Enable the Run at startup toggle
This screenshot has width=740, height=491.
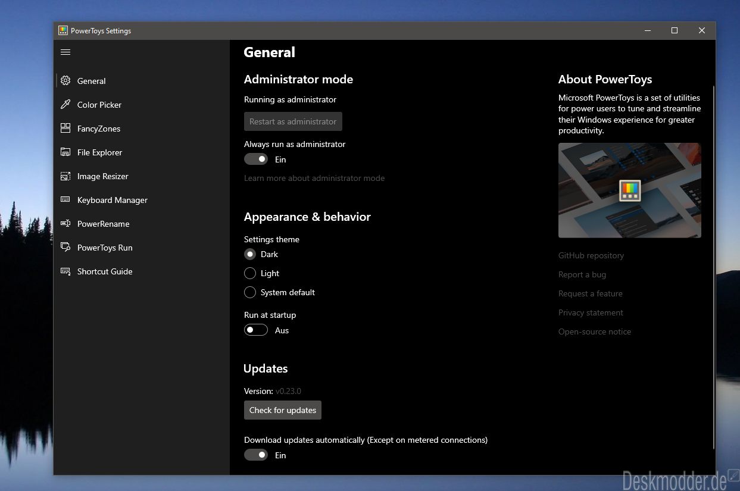[x=256, y=330]
